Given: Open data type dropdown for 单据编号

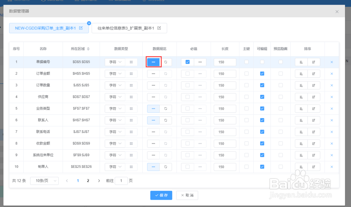Looking at the screenshot, I should pos(115,62).
